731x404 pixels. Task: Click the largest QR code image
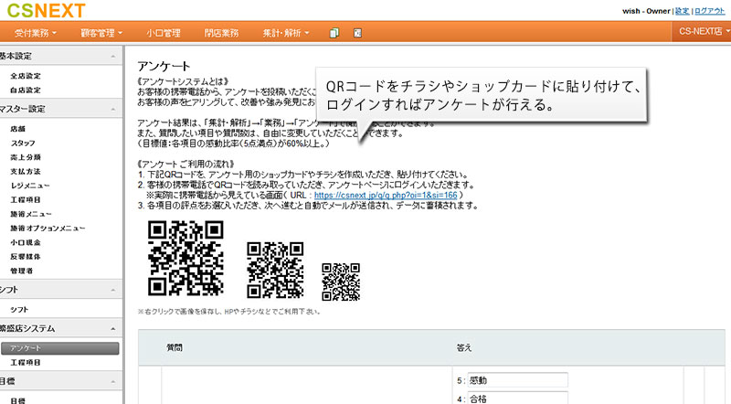[x=185, y=258]
